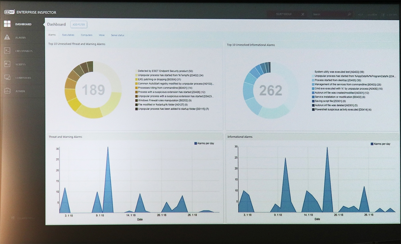The height and width of the screenshot is (244, 401).
Task: Open the Scripts icon in sidebar
Action: [7, 64]
